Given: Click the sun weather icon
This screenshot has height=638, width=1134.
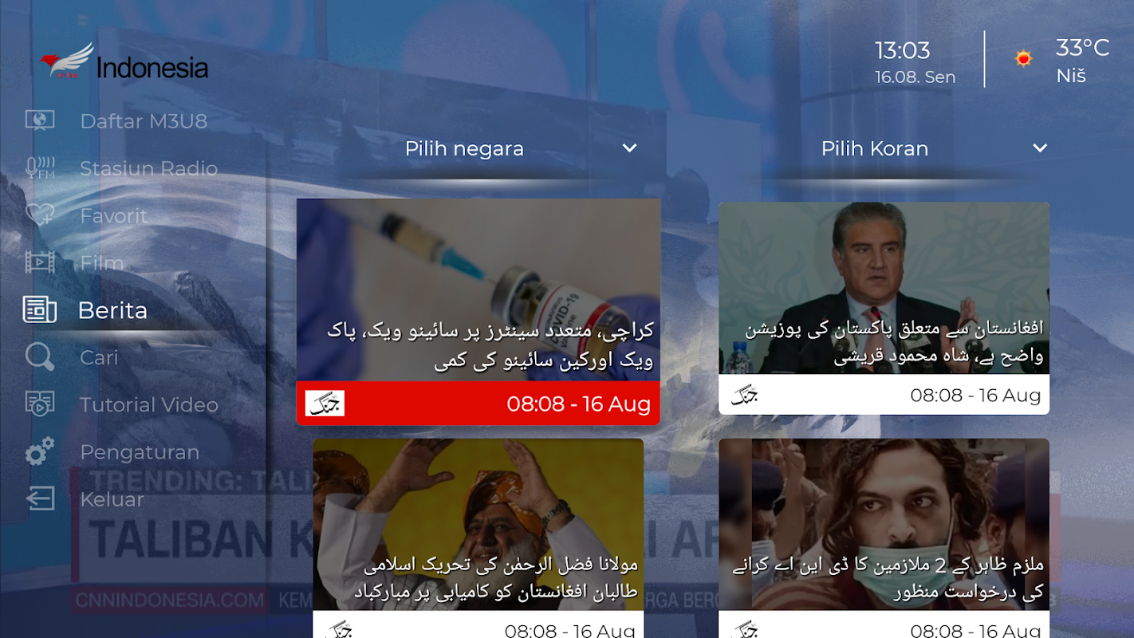Looking at the screenshot, I should (1024, 58).
